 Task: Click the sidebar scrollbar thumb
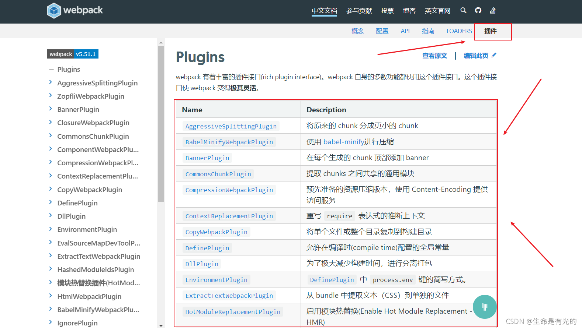(x=161, y=124)
